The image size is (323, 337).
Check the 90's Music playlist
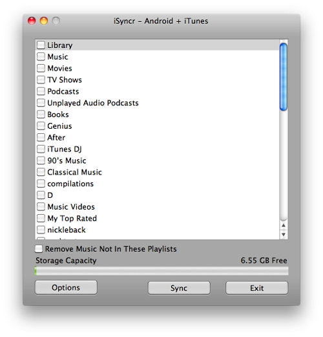pyautogui.click(x=41, y=160)
